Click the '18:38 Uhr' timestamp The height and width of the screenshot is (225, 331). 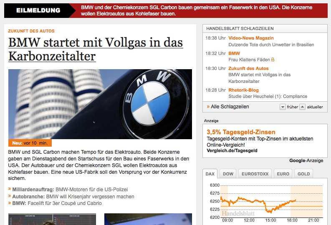tap(215, 38)
